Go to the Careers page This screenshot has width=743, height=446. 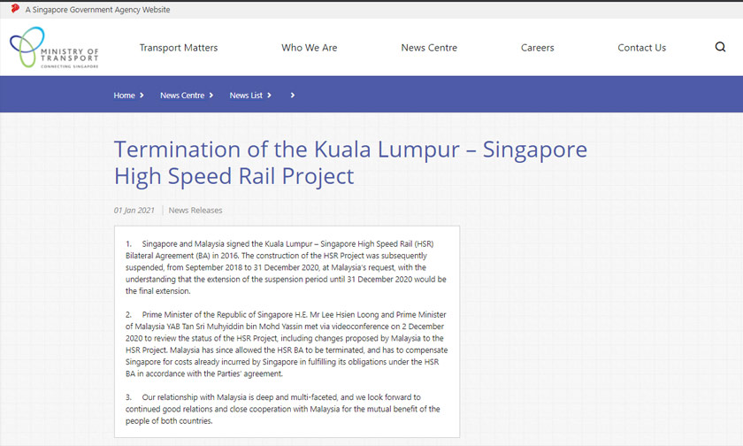coord(537,48)
